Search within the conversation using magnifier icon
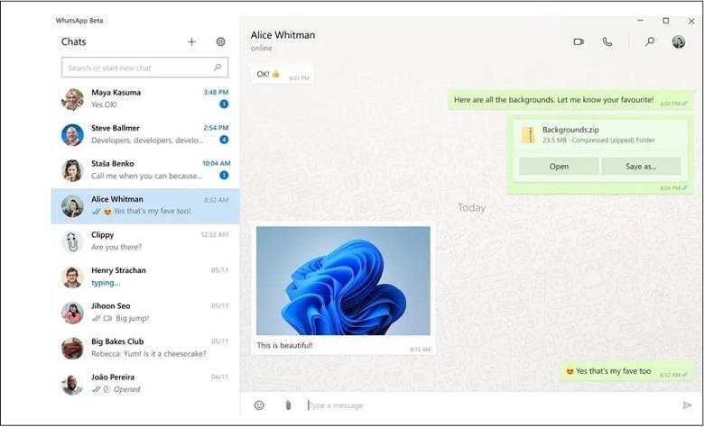The height and width of the screenshot is (427, 704). point(649,41)
